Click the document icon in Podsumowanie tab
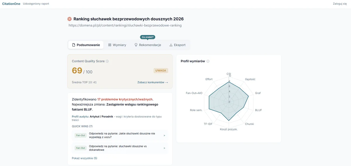 [74, 45]
